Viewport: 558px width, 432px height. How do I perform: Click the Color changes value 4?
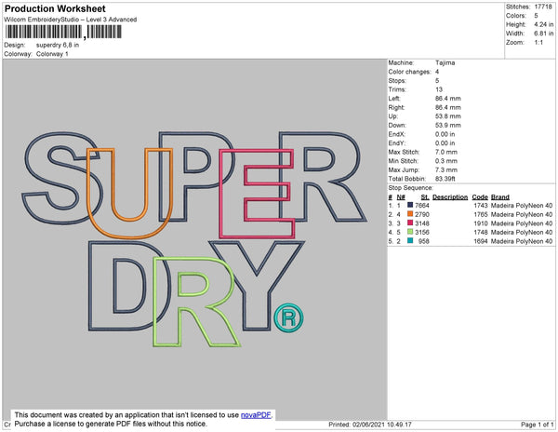[x=437, y=72]
